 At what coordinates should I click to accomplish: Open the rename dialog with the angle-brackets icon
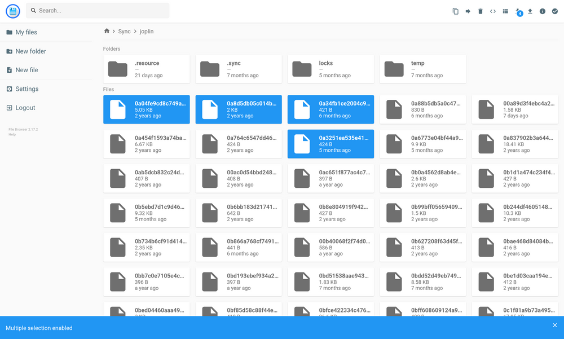[x=493, y=11]
